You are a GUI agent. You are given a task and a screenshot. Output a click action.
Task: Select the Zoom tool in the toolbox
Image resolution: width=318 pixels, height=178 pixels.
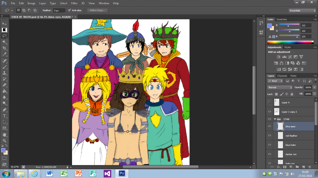[x=4, y=141]
